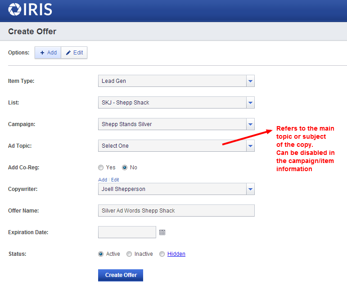The height and width of the screenshot is (290, 347).
Task: Click into the Expiration Date field
Action: point(127,232)
